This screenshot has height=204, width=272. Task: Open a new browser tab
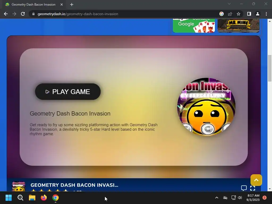coord(72,5)
